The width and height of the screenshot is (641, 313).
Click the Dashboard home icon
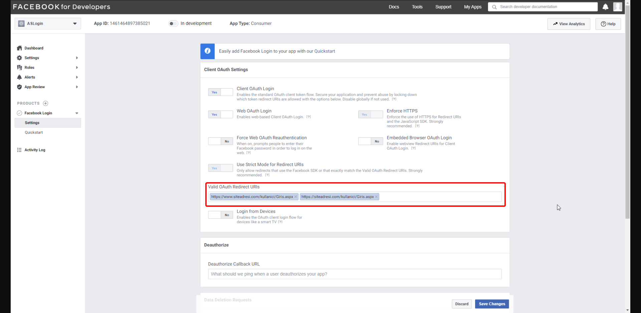pos(19,48)
